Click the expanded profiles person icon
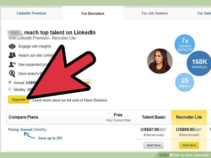Image resolution: width=211 pixels, height=158 pixels. click(x=12, y=64)
